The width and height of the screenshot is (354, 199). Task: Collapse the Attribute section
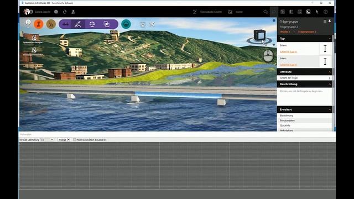(x=330, y=72)
